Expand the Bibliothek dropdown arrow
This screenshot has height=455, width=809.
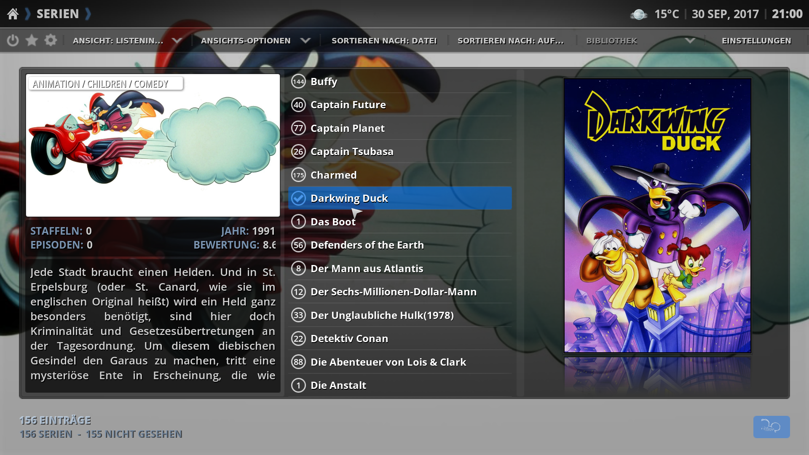pyautogui.click(x=690, y=41)
